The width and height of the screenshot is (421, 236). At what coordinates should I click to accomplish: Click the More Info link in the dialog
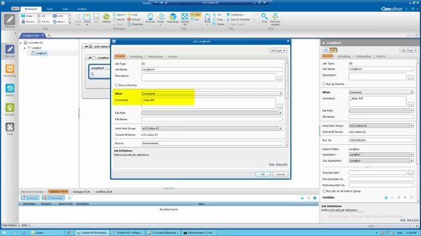click(282, 165)
